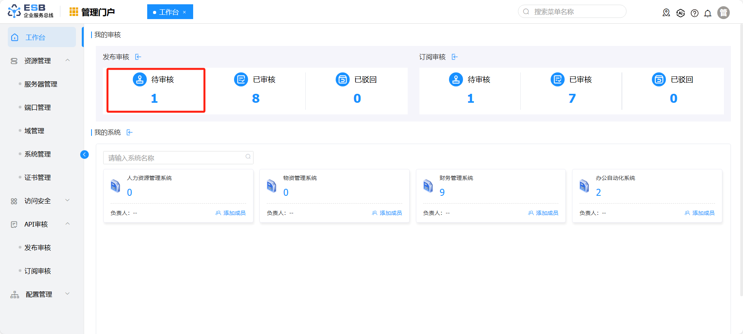
Task: Close the 工作台 tab
Action: click(185, 12)
